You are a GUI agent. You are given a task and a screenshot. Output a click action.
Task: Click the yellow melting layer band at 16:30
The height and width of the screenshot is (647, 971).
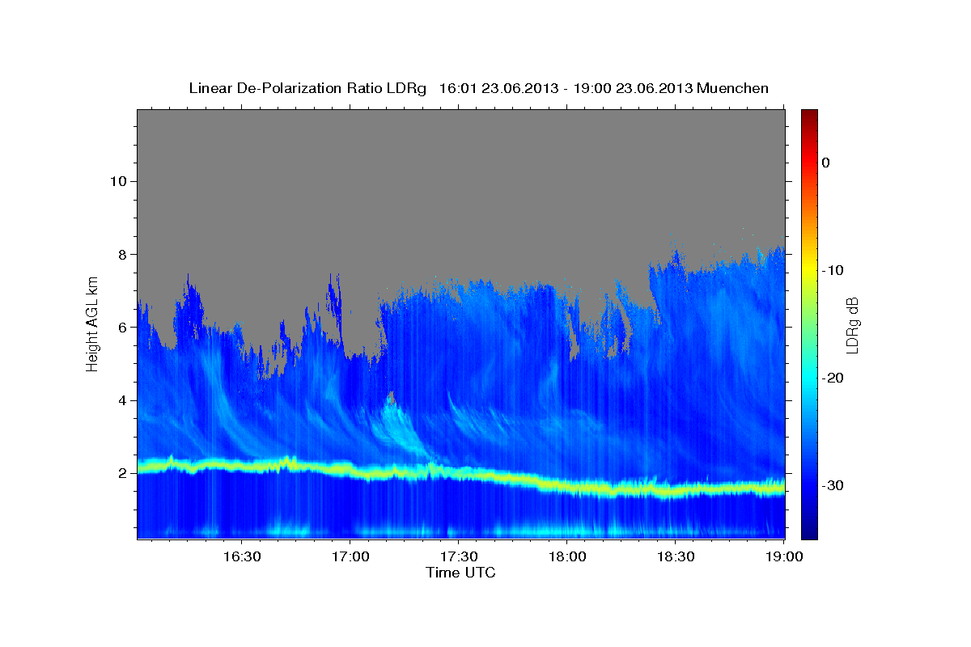click(241, 466)
